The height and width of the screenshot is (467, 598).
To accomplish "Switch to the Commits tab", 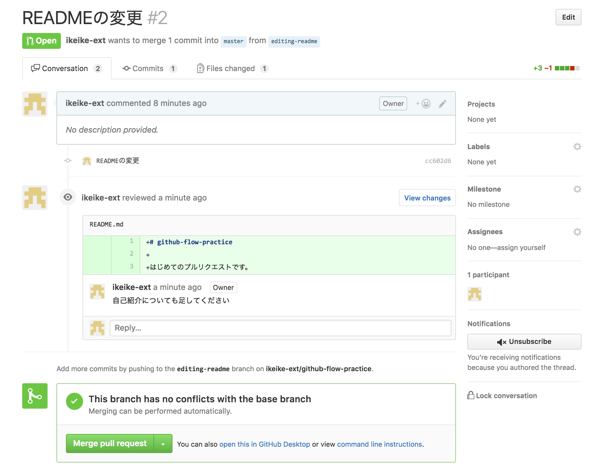I will pyautogui.click(x=150, y=69).
